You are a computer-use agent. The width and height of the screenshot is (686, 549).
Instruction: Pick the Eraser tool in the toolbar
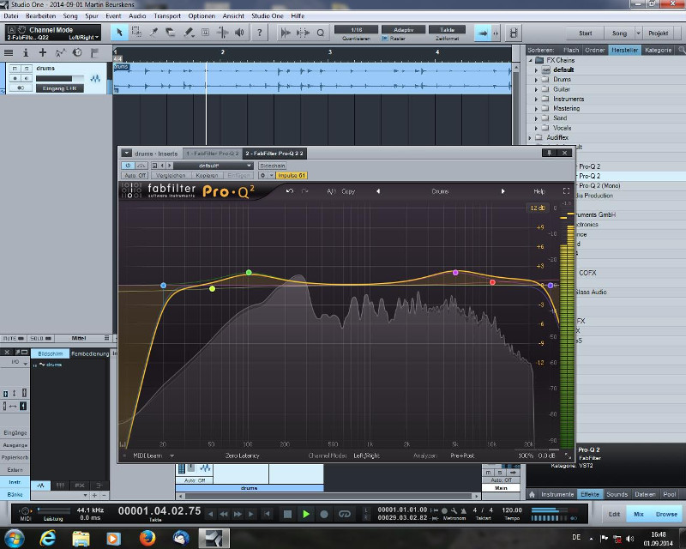(x=170, y=33)
